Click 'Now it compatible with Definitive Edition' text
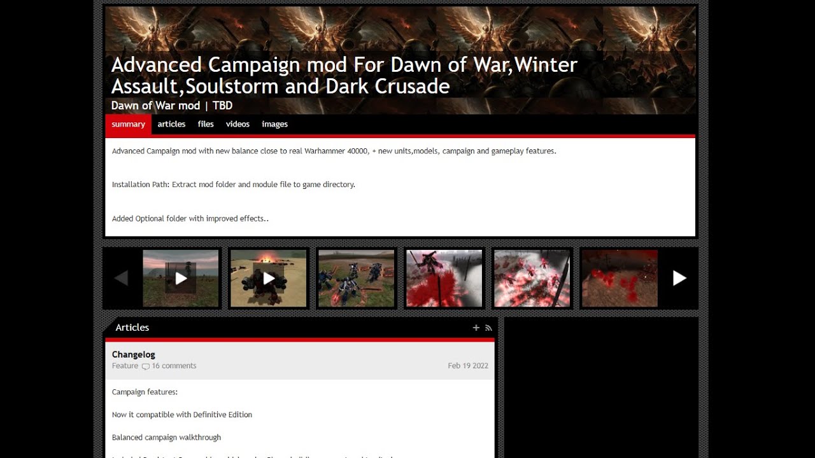This screenshot has width=815, height=458. click(182, 415)
